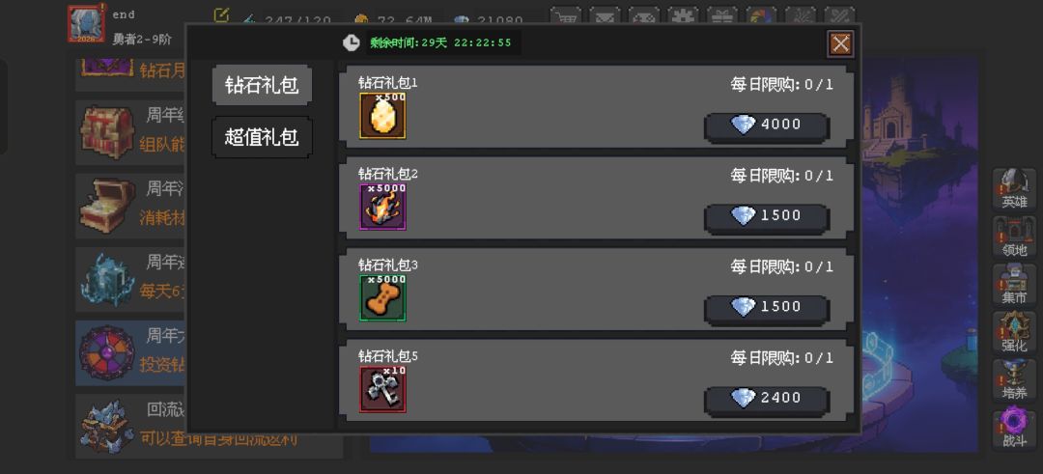Screen dimensions: 1043x474
Task: Click the player avatar portrait
Action: click(x=86, y=23)
